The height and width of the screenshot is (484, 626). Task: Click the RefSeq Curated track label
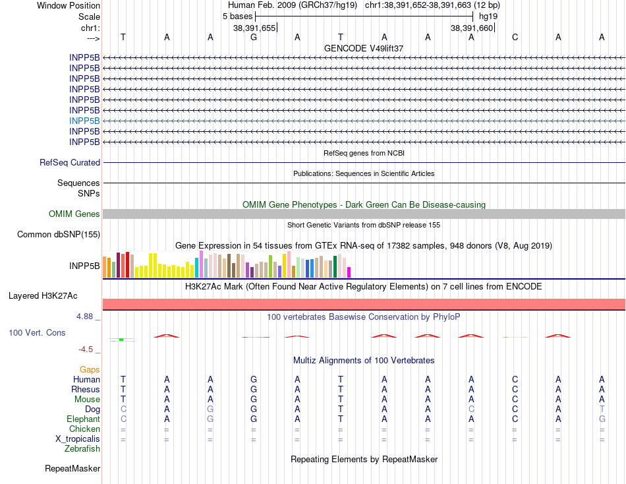[x=70, y=163]
